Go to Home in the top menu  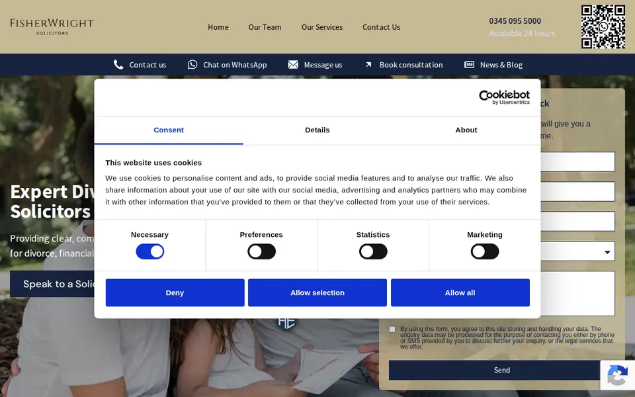(218, 27)
